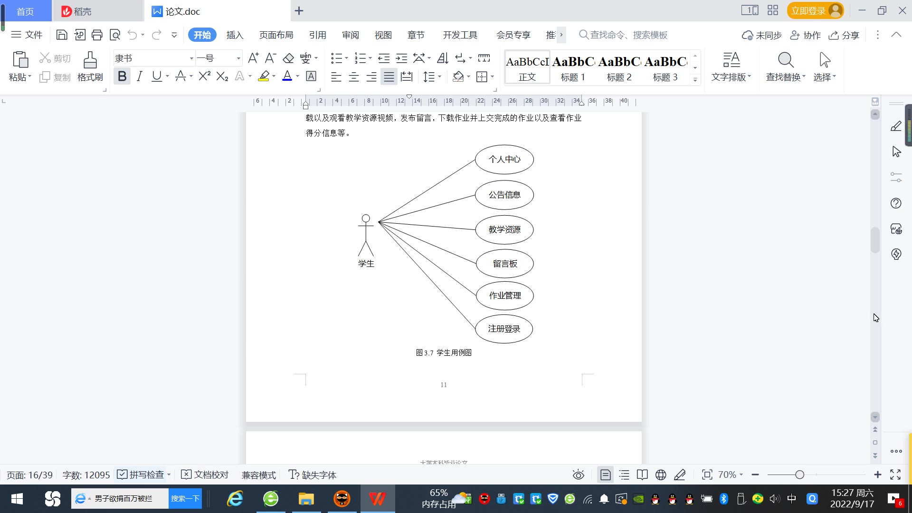Expand more ribbon tabs chevron
The image size is (912, 513).
point(561,35)
